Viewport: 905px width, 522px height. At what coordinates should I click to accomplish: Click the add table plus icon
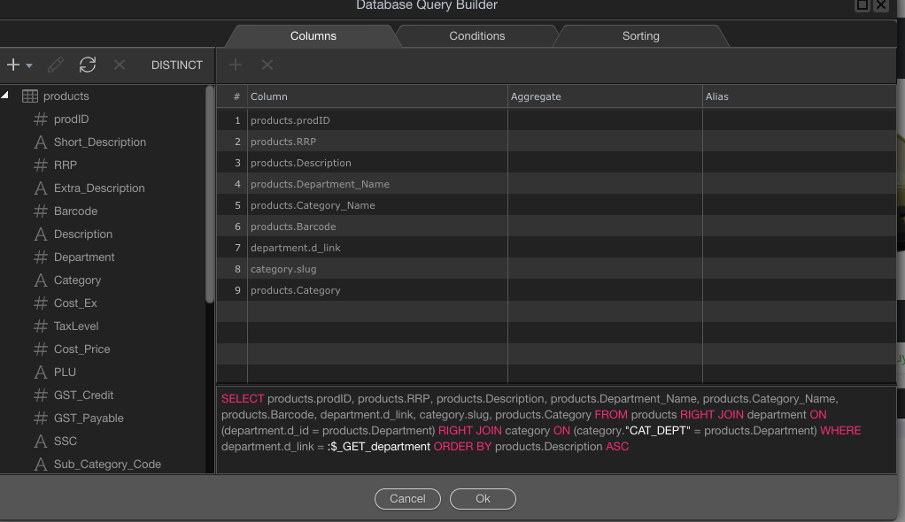[x=13, y=65]
